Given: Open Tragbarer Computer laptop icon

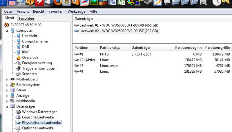Looking at the screenshot, I should coord(19,69).
